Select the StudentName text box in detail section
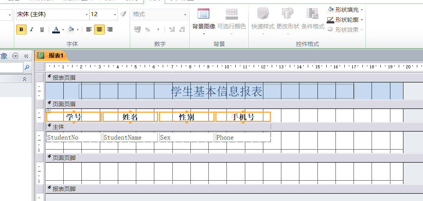 [x=130, y=137]
